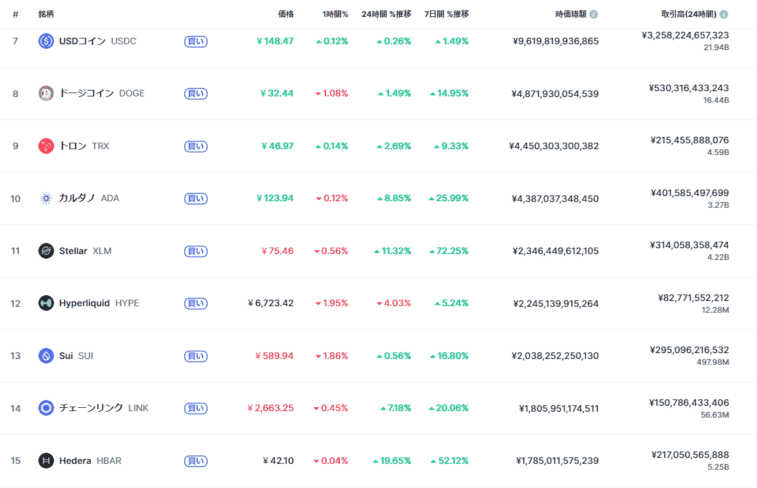Click the 24-hour change 4.03% for HYPE
The image size is (757, 488).
(x=394, y=303)
